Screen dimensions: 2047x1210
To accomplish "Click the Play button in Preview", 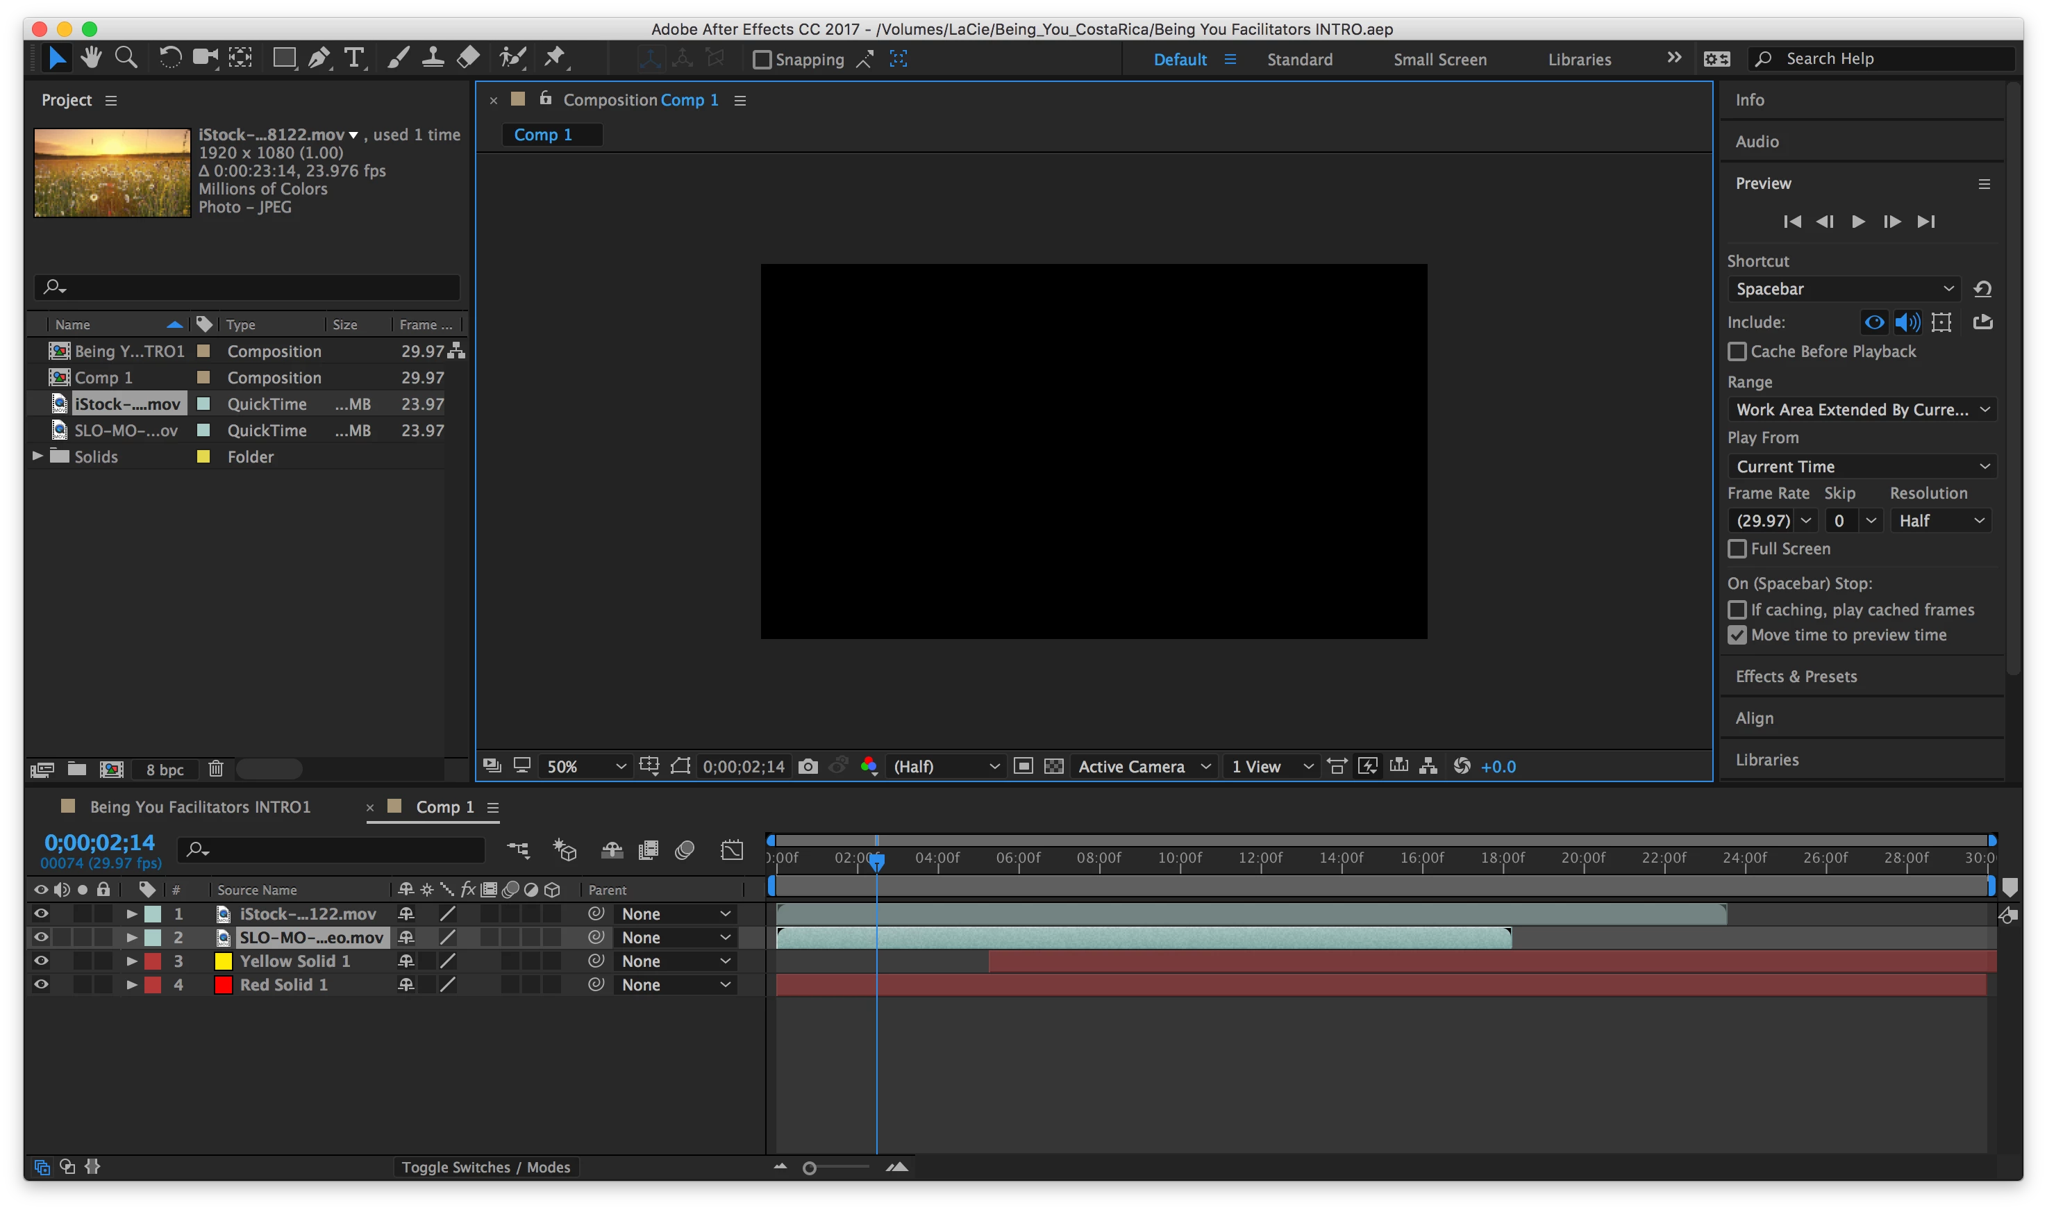I will (1858, 222).
